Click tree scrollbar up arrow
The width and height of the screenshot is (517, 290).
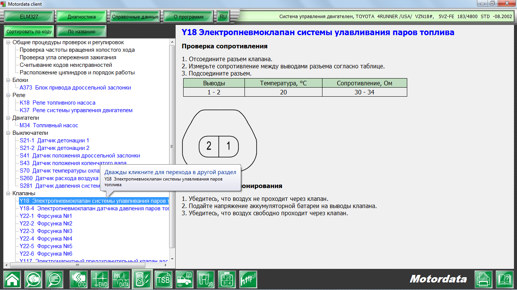pyautogui.click(x=173, y=42)
